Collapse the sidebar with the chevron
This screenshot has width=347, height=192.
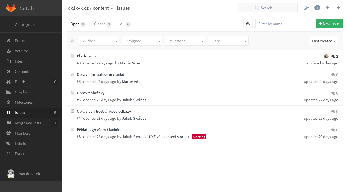click(31, 187)
